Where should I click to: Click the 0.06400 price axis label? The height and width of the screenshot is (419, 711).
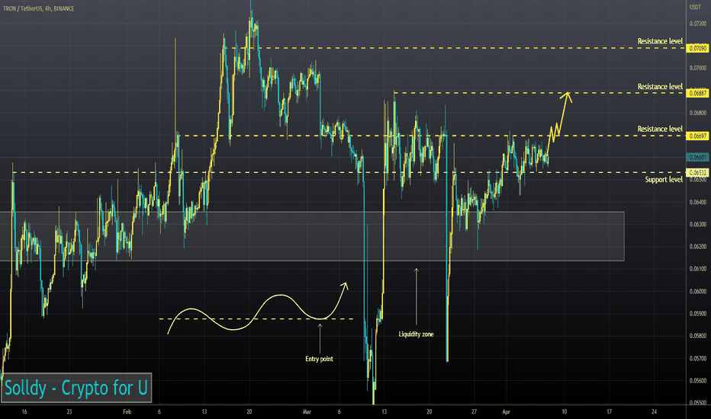point(698,202)
